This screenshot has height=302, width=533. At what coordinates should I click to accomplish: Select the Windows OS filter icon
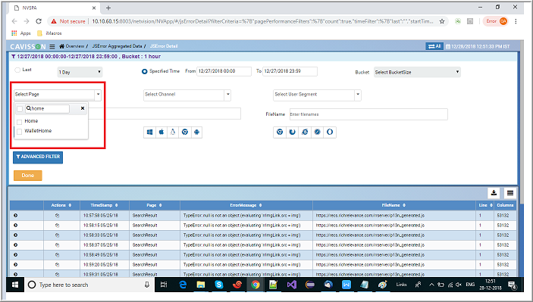click(x=149, y=132)
